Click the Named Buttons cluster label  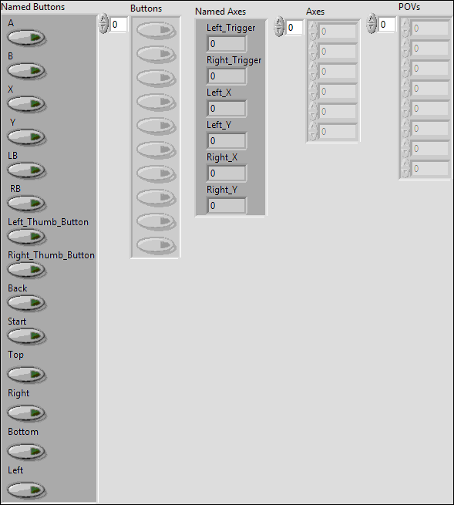[x=33, y=7]
